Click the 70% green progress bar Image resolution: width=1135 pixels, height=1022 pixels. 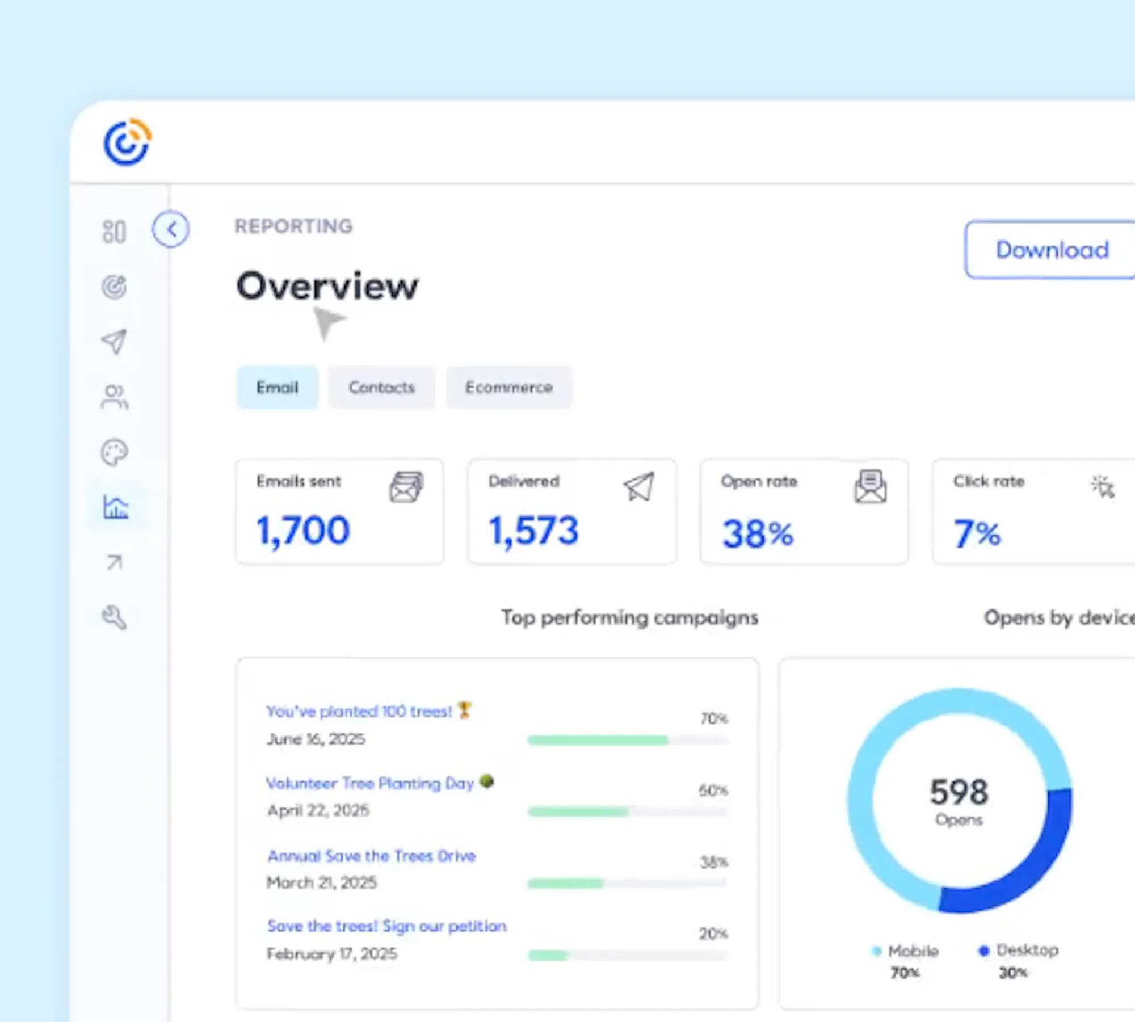pos(597,740)
